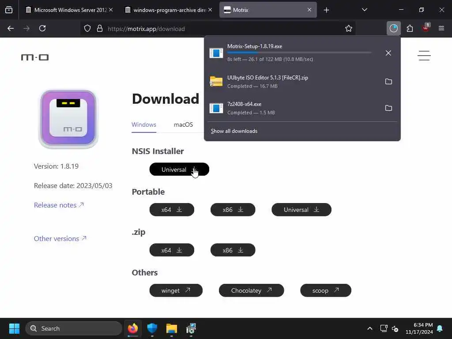Download the Portable Universal build
This screenshot has height=339, width=452.
pos(301,210)
